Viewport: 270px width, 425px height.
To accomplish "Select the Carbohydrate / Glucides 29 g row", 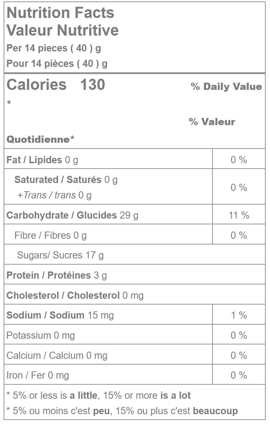I will [x=72, y=215].
